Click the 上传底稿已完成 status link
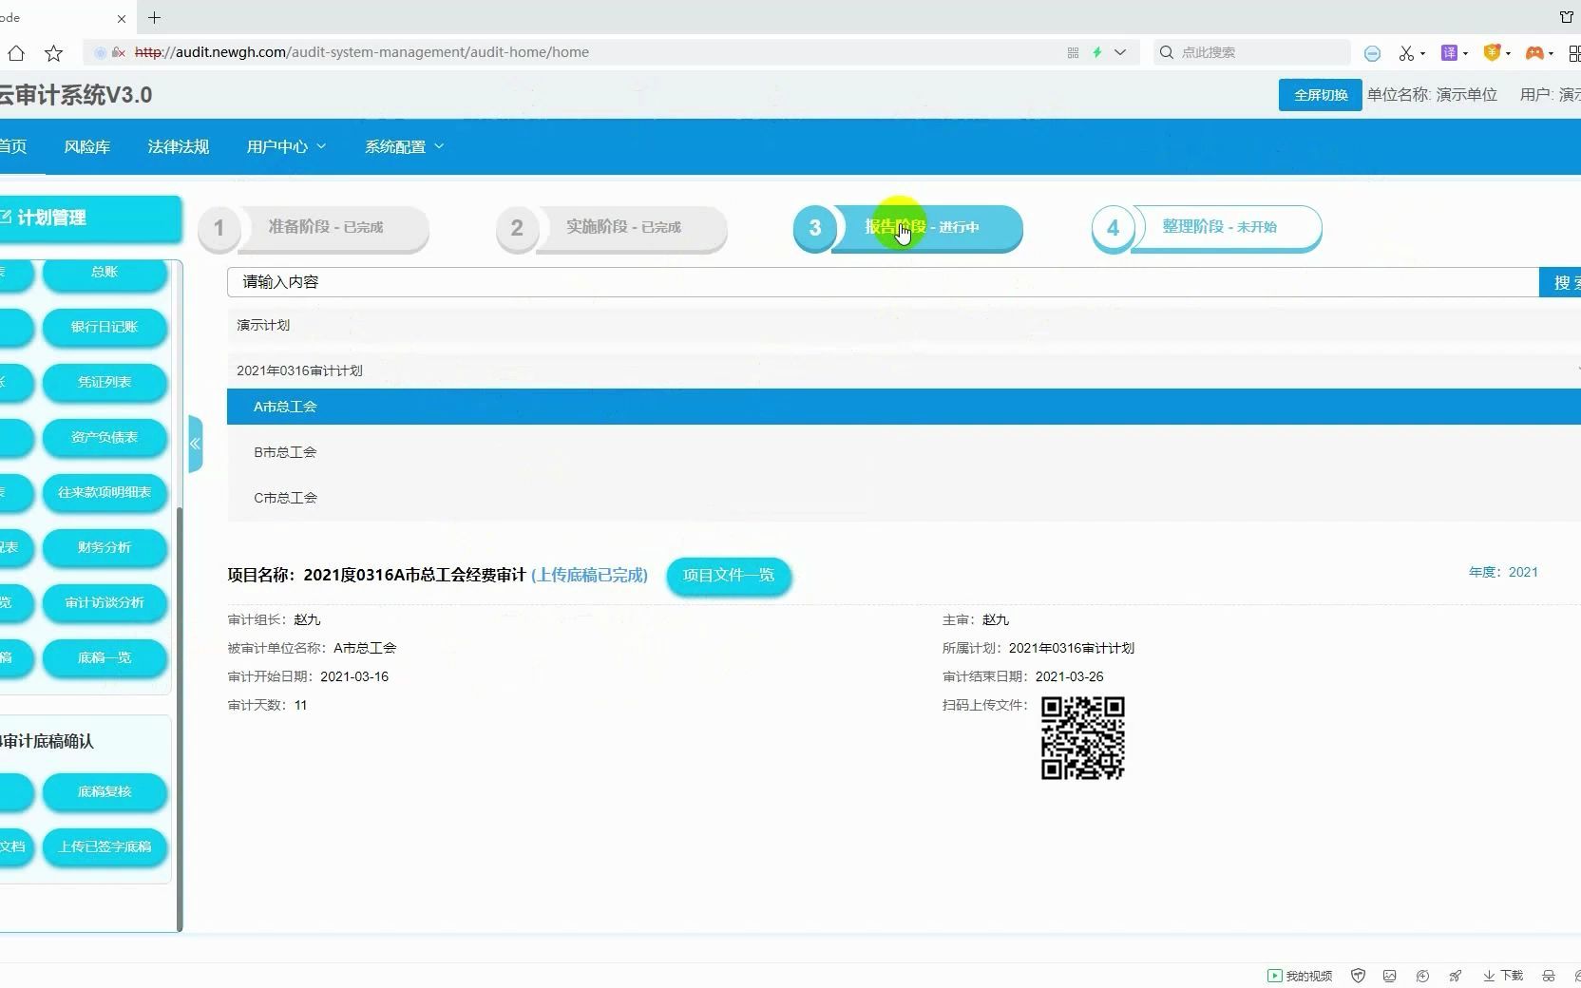The width and height of the screenshot is (1581, 988). (589, 575)
